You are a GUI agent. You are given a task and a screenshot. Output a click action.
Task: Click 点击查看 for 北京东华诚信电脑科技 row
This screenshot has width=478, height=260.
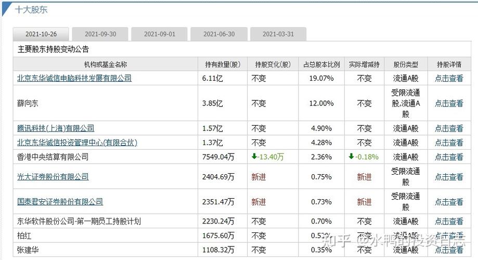[x=449, y=79]
